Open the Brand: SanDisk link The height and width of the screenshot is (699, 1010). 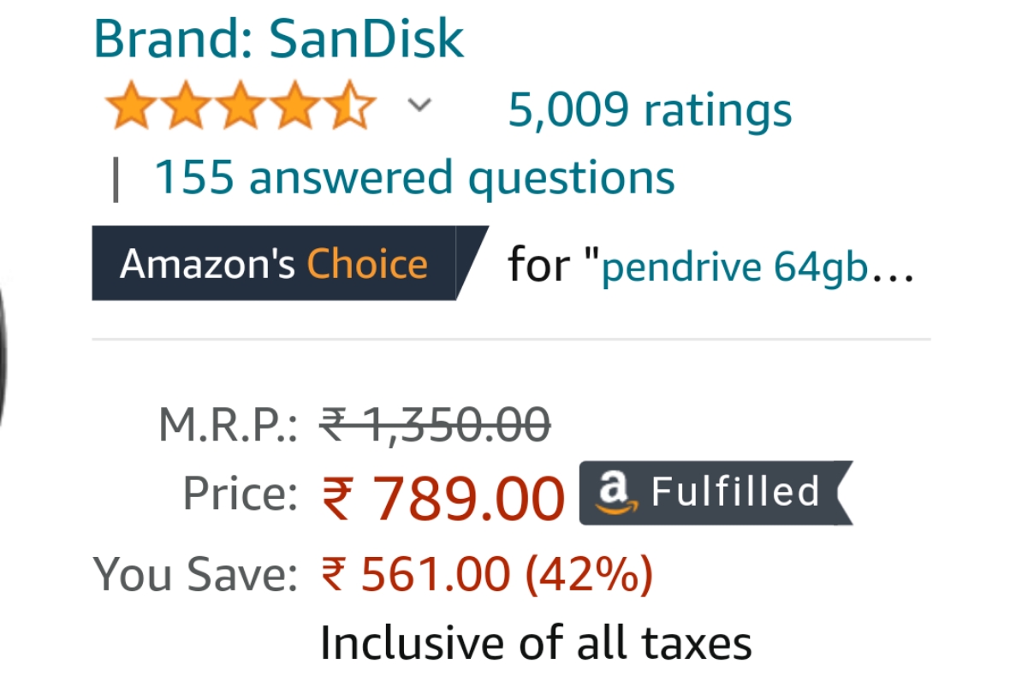[278, 39]
